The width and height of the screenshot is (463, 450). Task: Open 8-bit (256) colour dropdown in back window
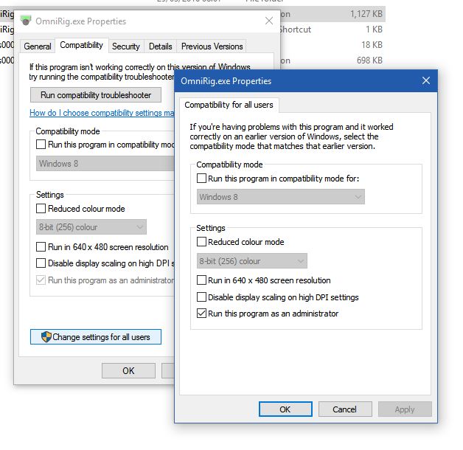(x=91, y=227)
